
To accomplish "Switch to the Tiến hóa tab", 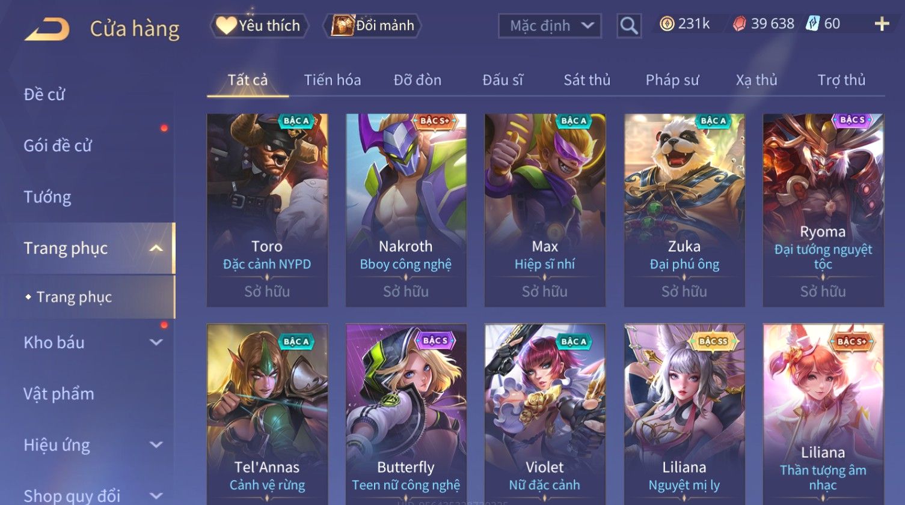I will coord(333,80).
